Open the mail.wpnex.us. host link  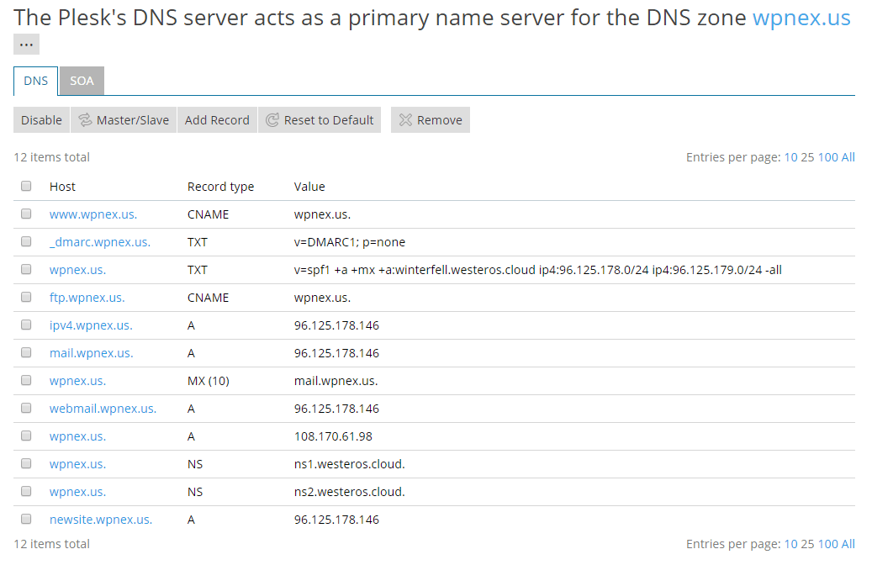[91, 353]
